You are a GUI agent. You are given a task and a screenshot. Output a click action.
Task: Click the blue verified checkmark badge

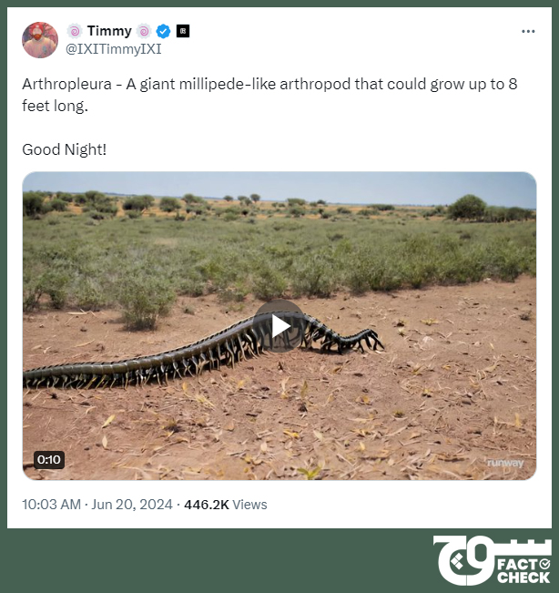click(x=163, y=31)
